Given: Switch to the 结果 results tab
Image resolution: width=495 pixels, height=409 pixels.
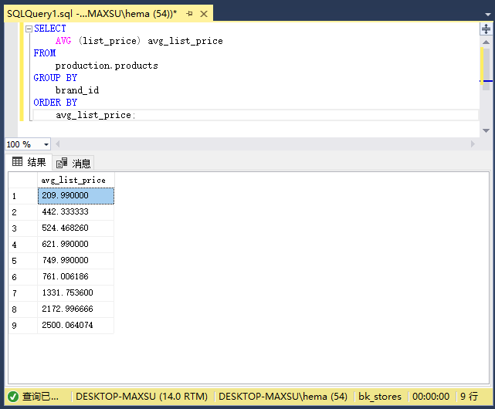Looking at the screenshot, I should click(x=29, y=162).
